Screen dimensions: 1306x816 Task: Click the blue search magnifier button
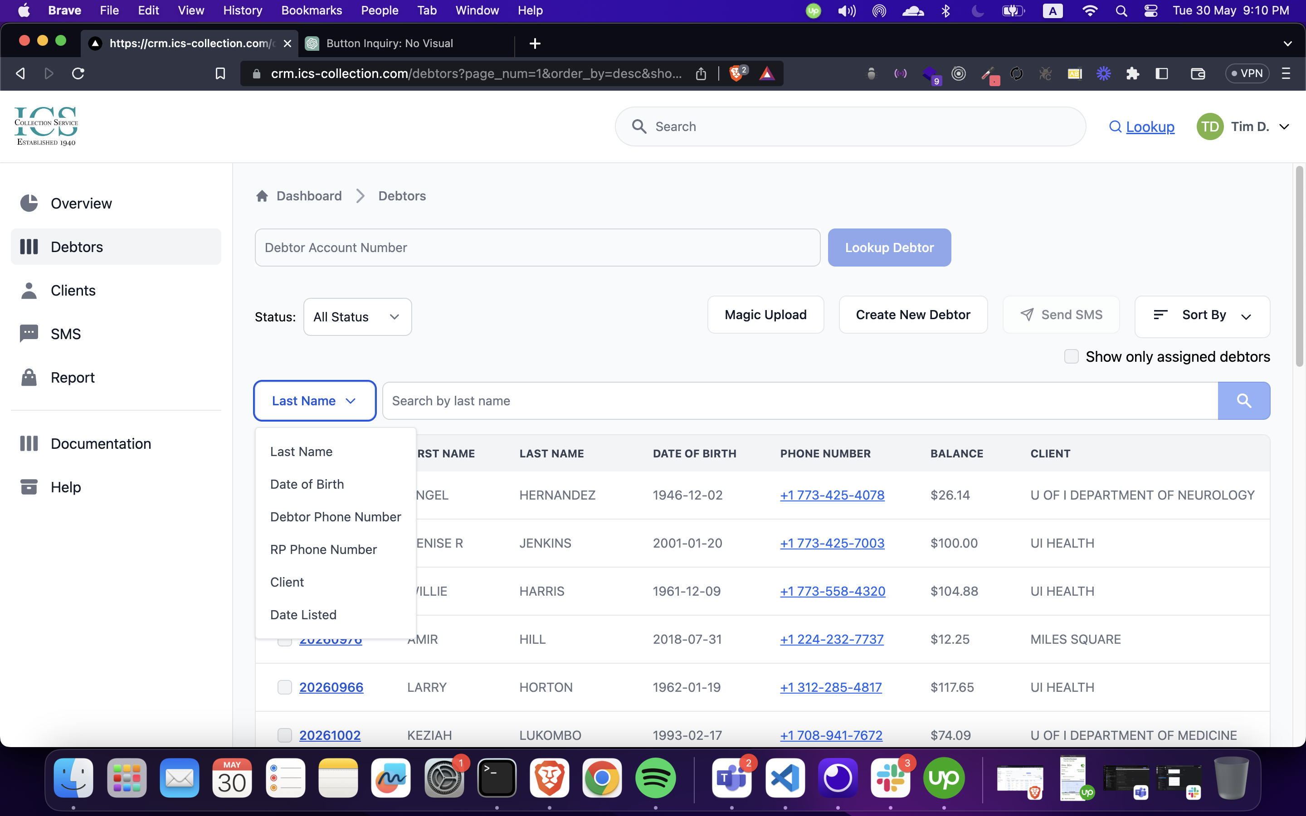pyautogui.click(x=1243, y=400)
